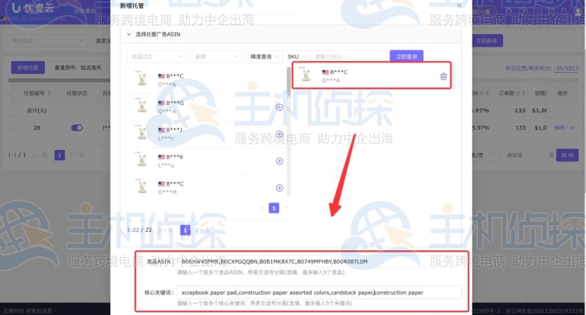Click the delete trash icon beside selected B***C

point(443,76)
